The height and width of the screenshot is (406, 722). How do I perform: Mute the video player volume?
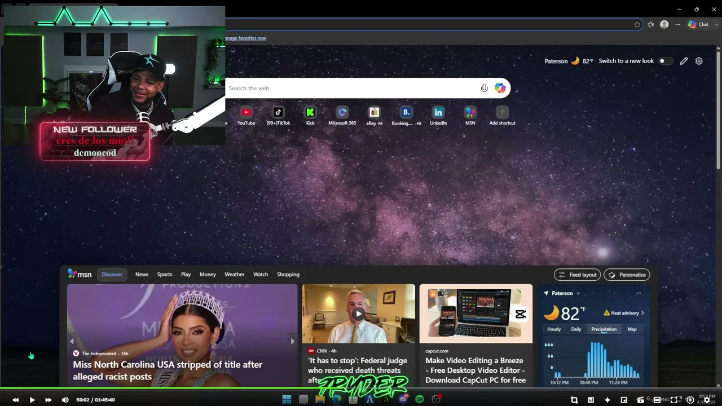pos(65,400)
